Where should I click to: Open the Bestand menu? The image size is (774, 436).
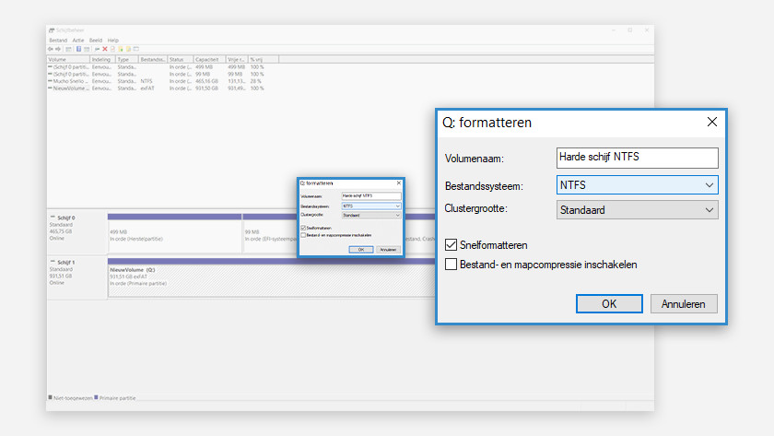click(57, 41)
